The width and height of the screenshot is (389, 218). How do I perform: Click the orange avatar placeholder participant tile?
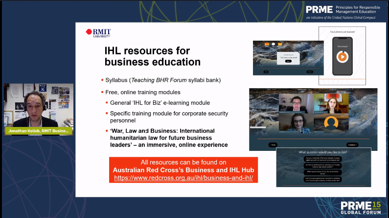coord(331,123)
